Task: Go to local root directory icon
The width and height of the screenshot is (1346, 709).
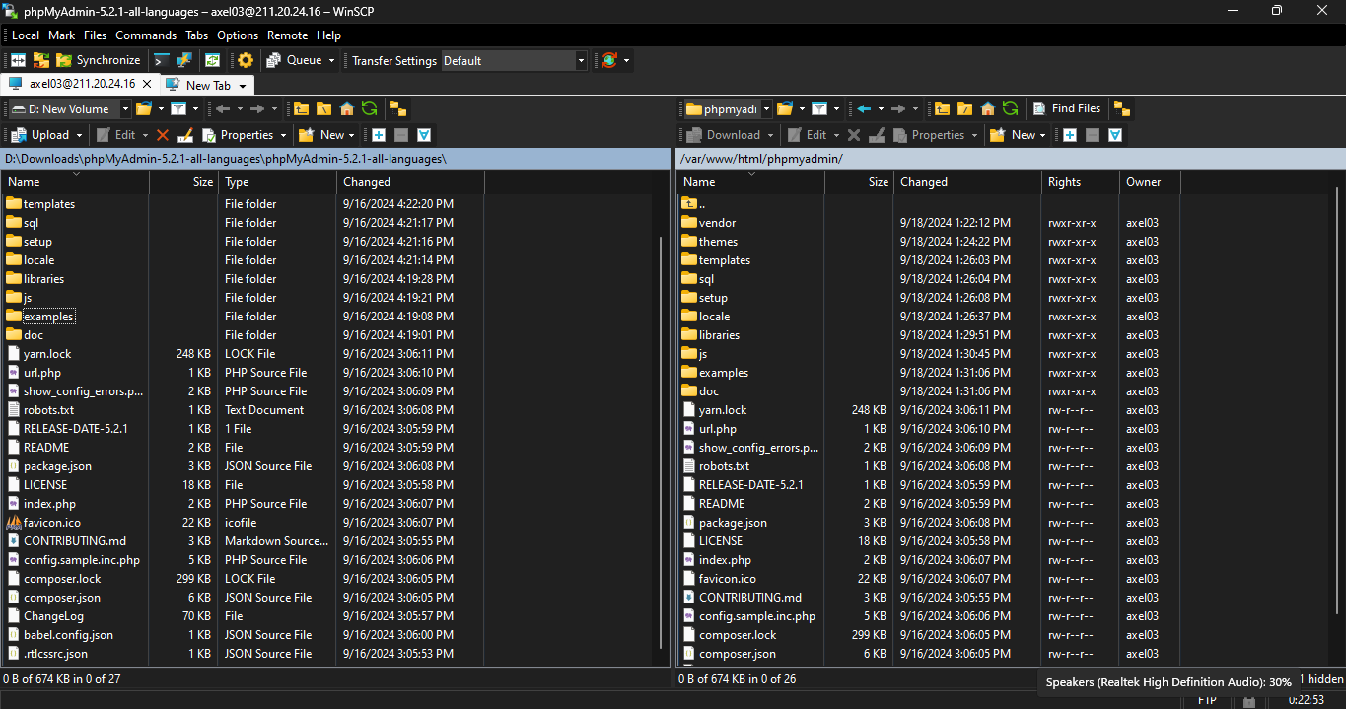Action: [323, 108]
